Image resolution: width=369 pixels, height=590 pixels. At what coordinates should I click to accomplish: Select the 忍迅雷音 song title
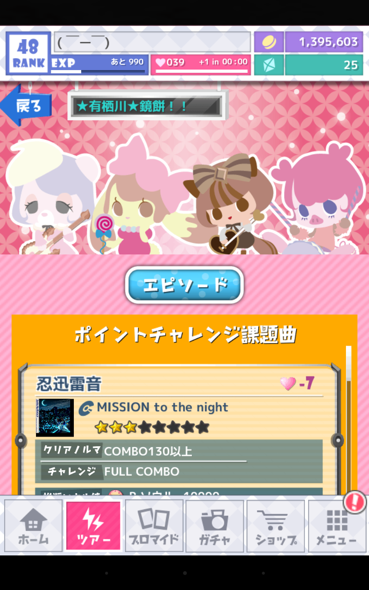[x=69, y=384]
